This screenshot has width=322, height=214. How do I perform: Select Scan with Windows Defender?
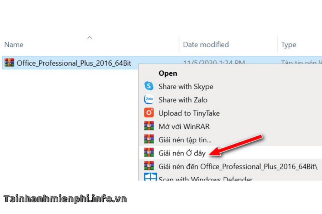(205, 179)
